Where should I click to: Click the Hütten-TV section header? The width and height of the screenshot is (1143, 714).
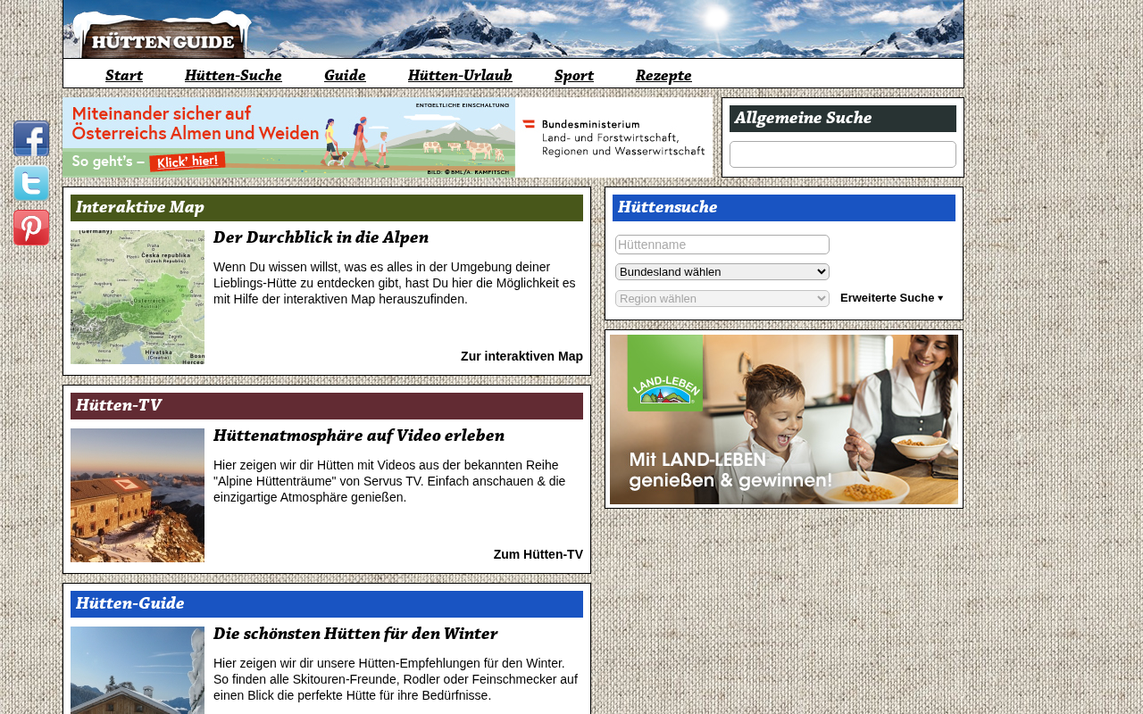pyautogui.click(x=327, y=406)
